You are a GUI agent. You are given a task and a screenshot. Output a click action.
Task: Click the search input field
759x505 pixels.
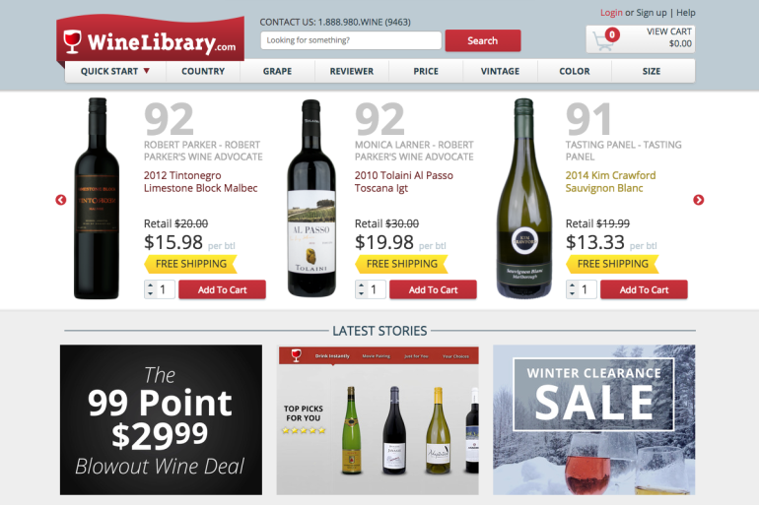[x=351, y=40]
